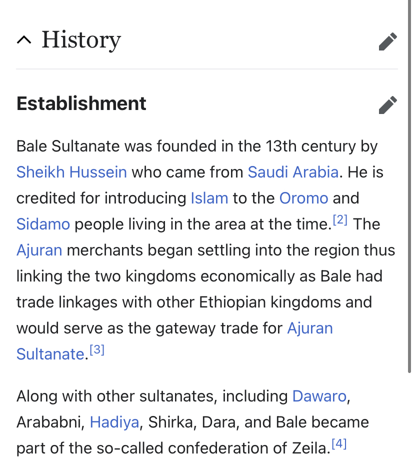Click the word Arababni in the text
Image resolution: width=414 pixels, height=470 pixels.
click(x=48, y=422)
